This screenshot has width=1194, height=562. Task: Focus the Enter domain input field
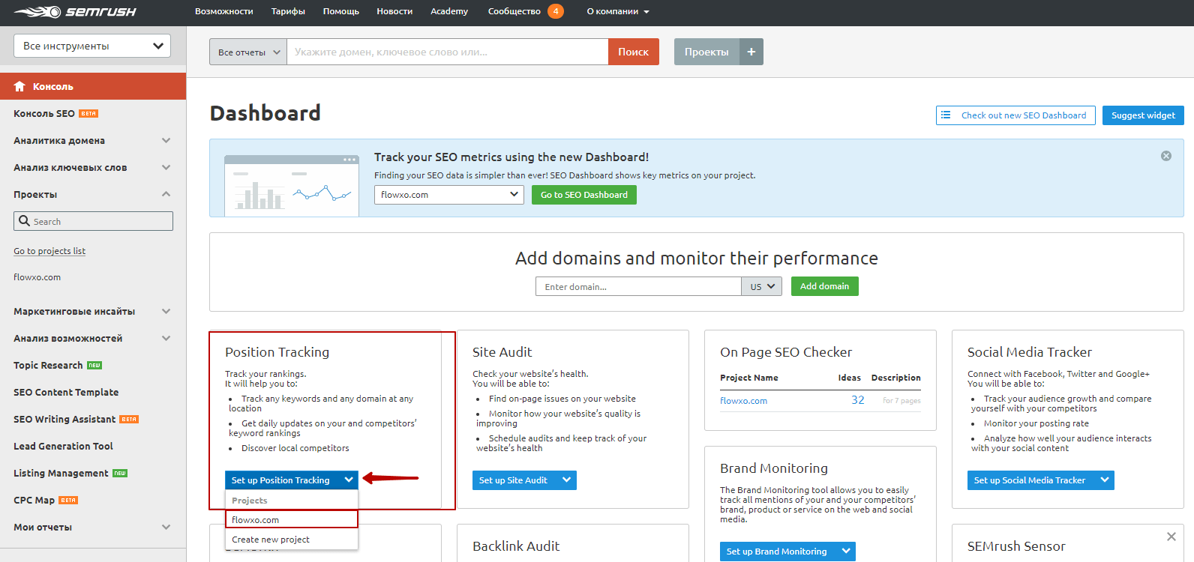[638, 286]
